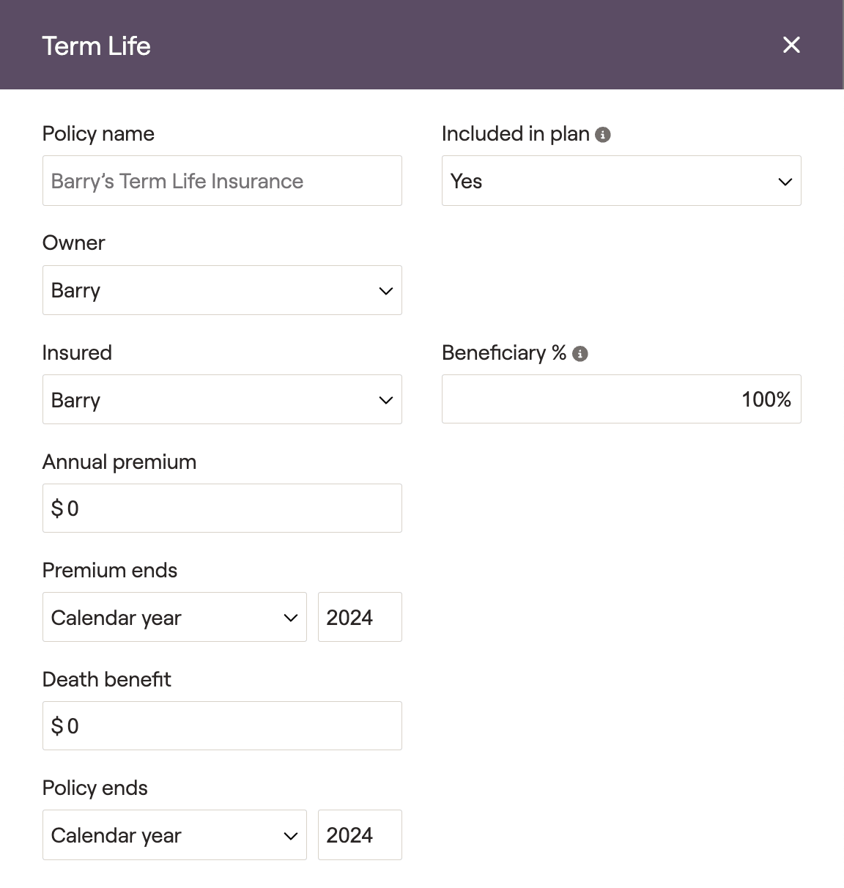
Task: Close the Term Life dialog
Action: 791,45
